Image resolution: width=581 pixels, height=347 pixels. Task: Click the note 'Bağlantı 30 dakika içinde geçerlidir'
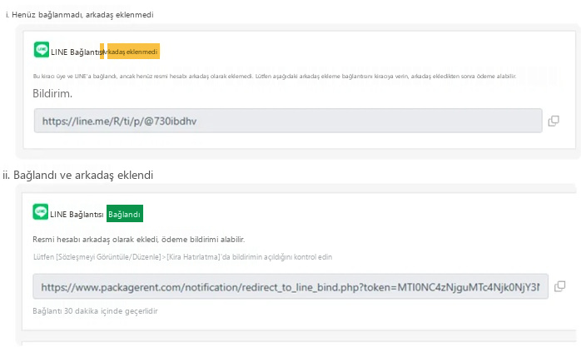pyautogui.click(x=95, y=311)
